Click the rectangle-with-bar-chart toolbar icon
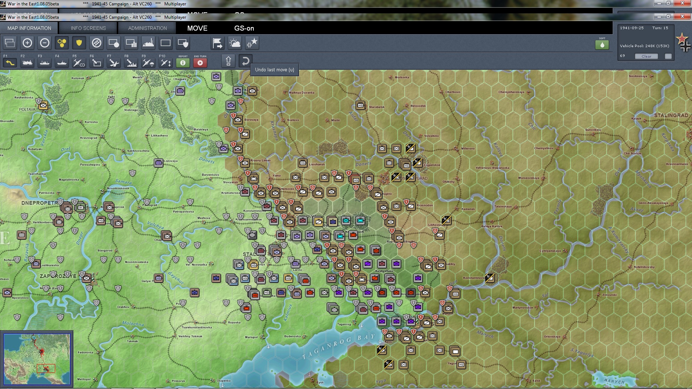The height and width of the screenshot is (389, 692). click(131, 43)
